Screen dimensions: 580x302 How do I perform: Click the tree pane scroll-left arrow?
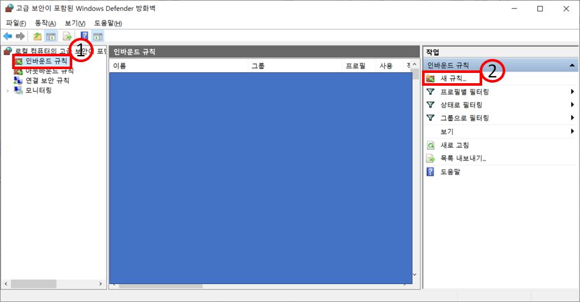6,284
